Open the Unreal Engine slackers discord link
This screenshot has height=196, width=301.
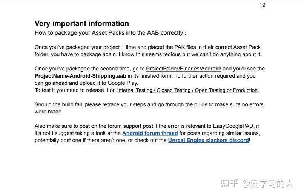208,140
